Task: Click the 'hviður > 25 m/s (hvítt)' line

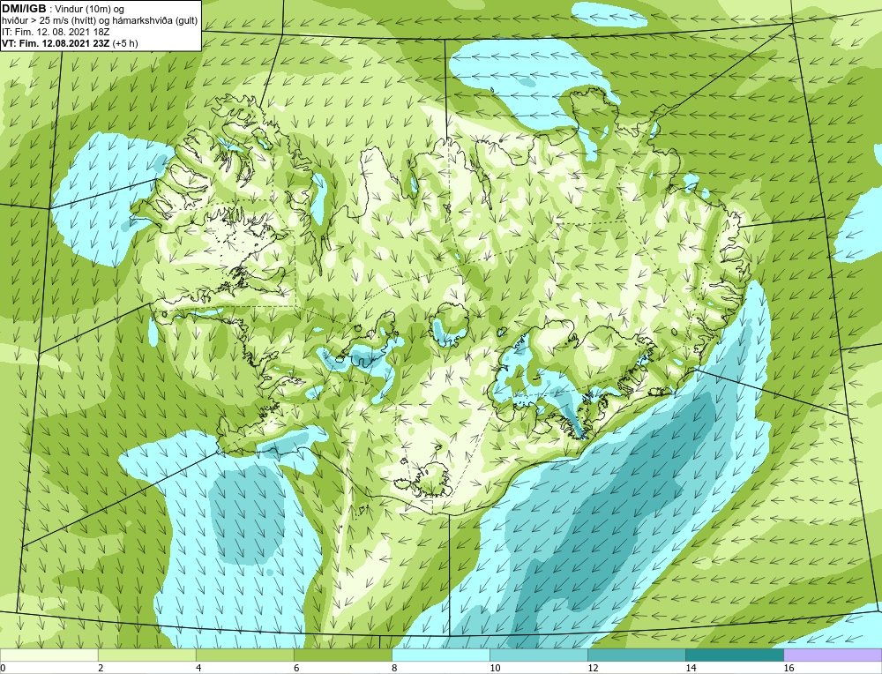Action: (x=49, y=20)
